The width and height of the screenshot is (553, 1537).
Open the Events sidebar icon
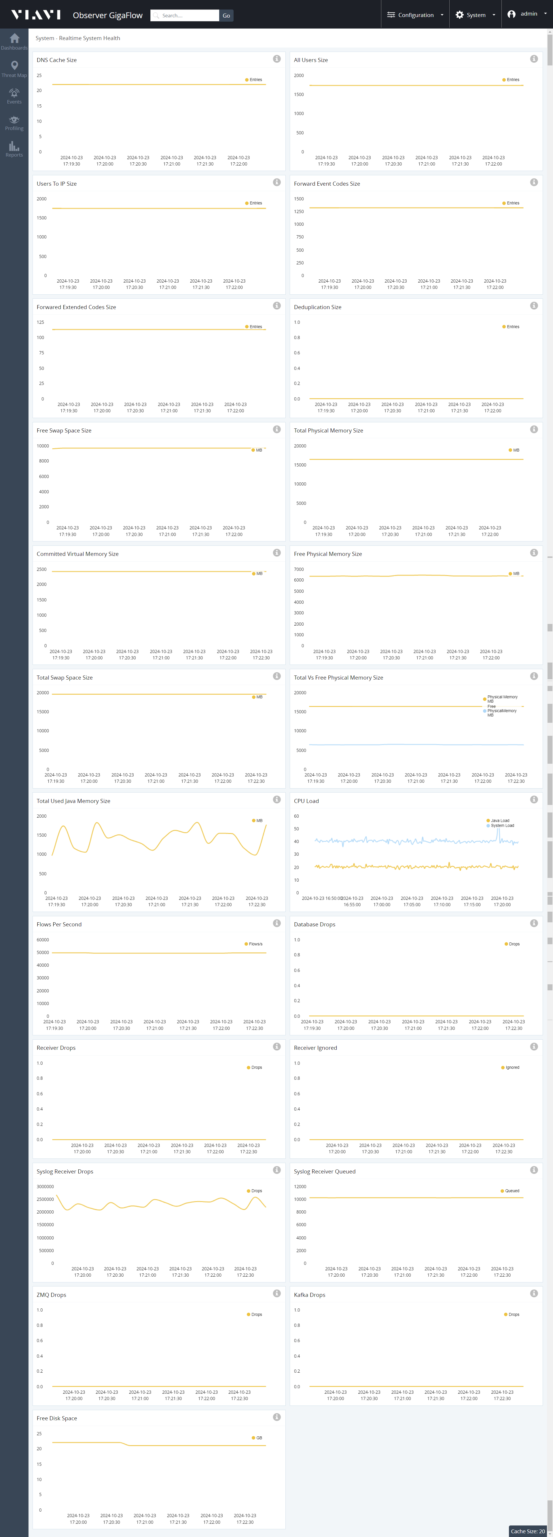14,96
